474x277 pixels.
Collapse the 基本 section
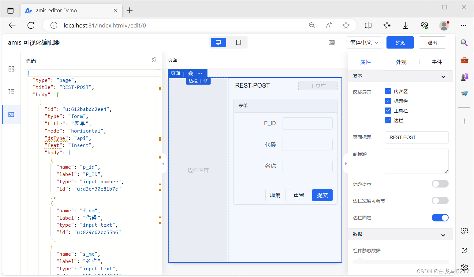401,76
